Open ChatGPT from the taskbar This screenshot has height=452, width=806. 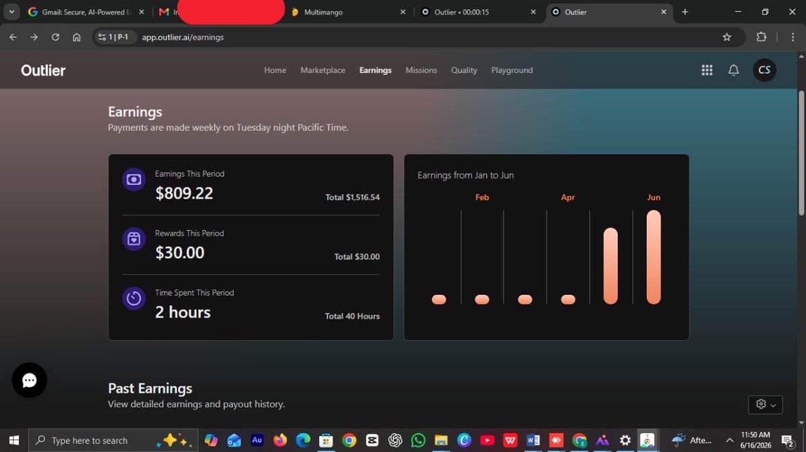point(395,440)
